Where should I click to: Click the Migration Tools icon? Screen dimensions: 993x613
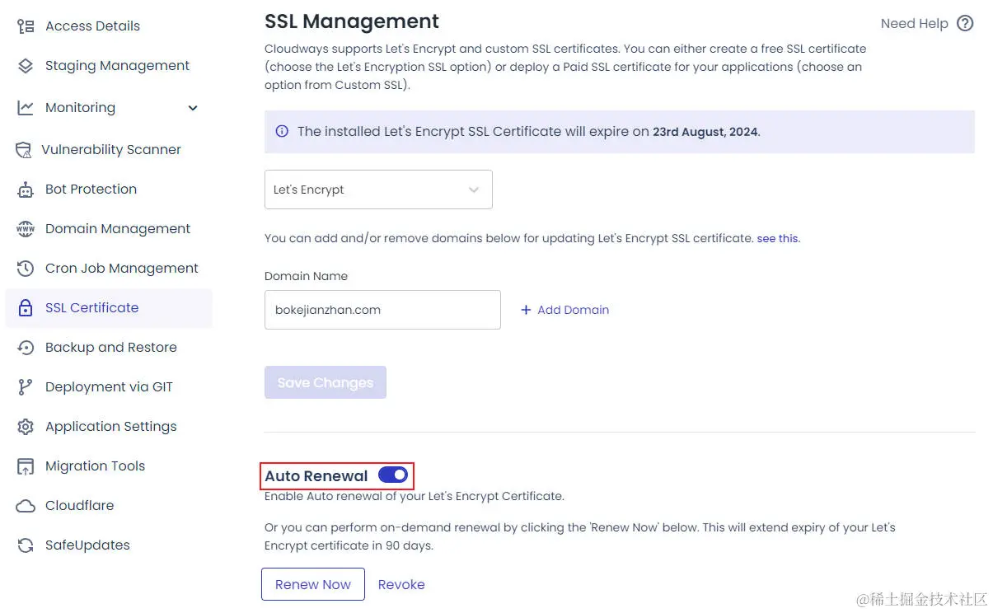26,466
